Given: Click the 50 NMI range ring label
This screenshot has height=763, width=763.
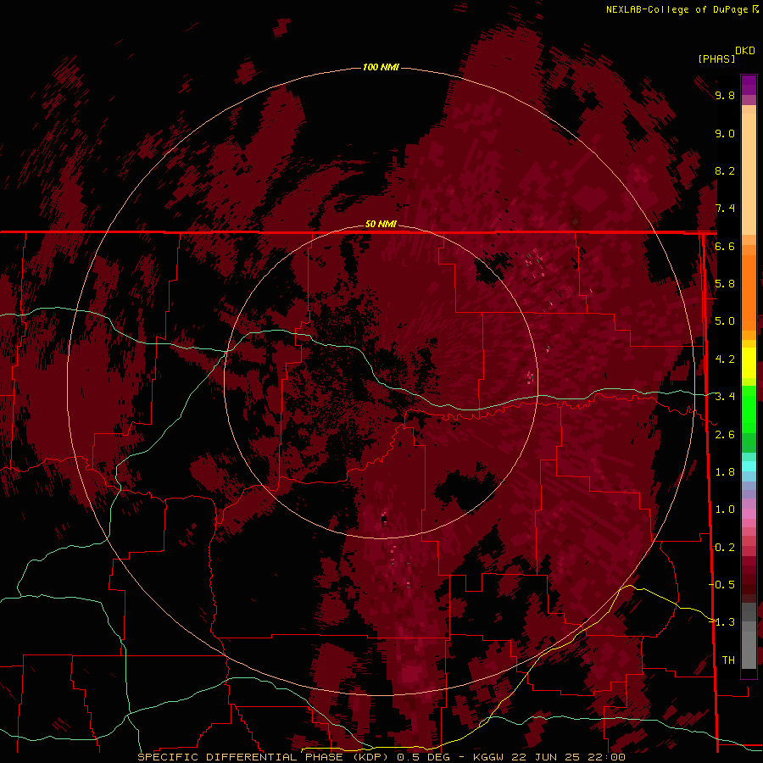Looking at the screenshot, I should 381,224.
